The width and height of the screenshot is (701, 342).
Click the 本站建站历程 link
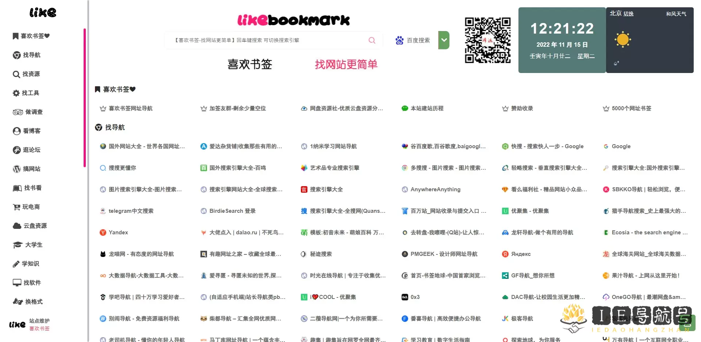click(426, 108)
